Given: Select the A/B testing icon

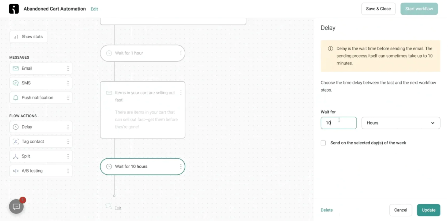Looking at the screenshot, I should [16, 171].
